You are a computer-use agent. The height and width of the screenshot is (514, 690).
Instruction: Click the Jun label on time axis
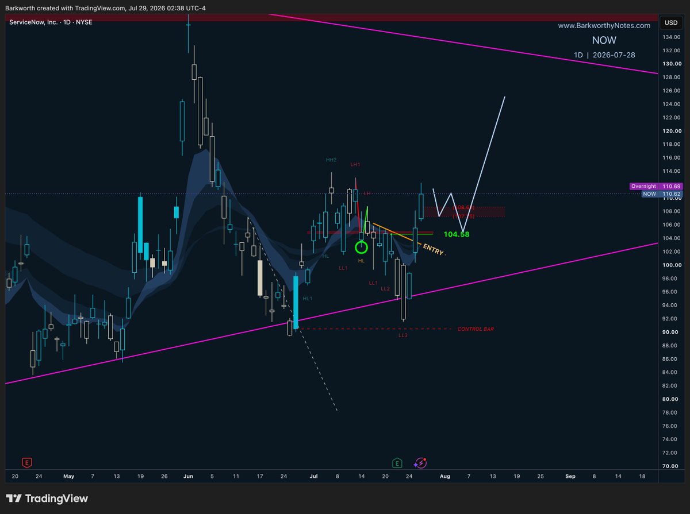[x=188, y=476]
